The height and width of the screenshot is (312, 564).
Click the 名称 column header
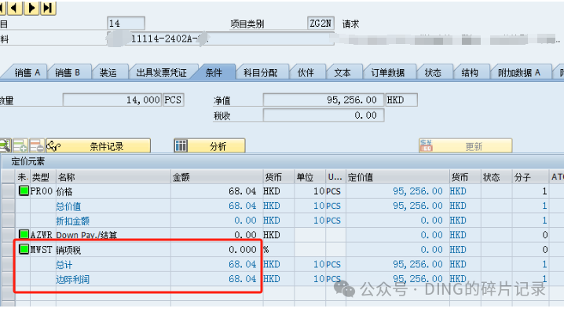[x=113, y=177]
